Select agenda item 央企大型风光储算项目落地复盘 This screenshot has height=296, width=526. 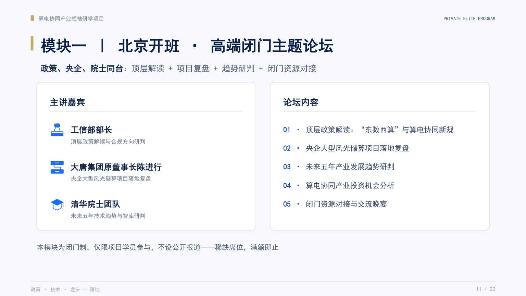point(358,148)
